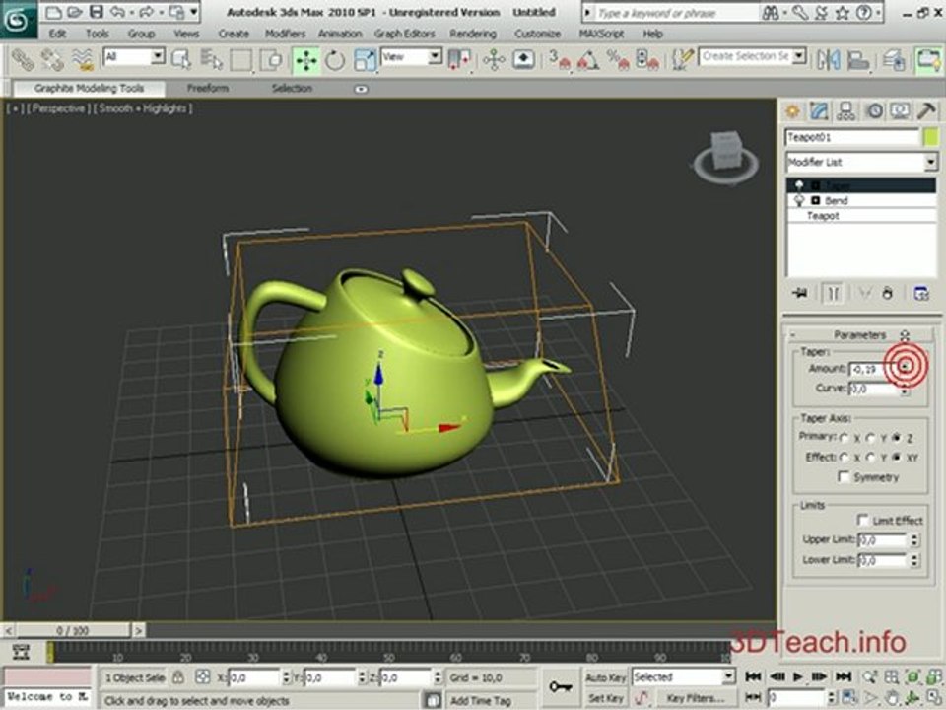946x710 pixels.
Task: Toggle the Percent Snap icon
Action: pos(618,59)
